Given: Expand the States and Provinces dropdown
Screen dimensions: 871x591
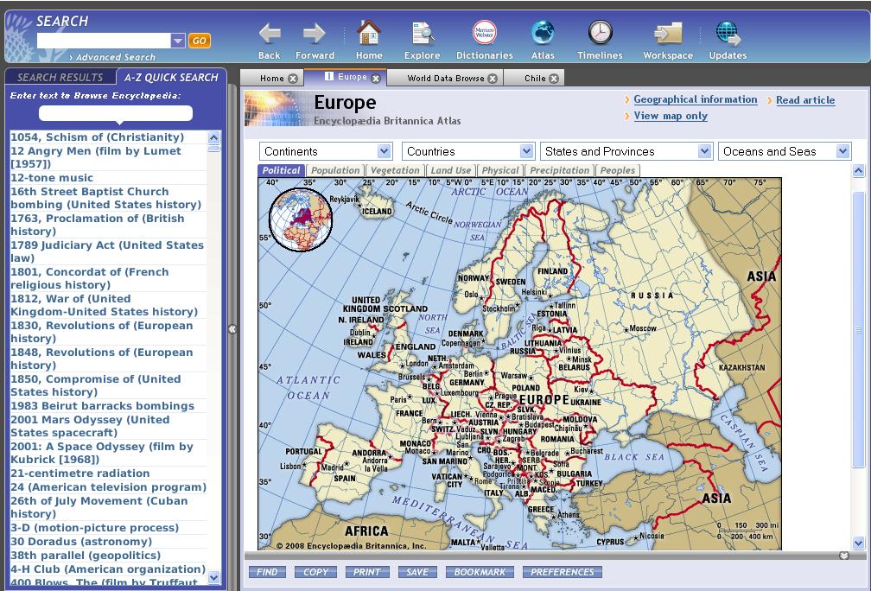Looking at the screenshot, I should point(704,151).
